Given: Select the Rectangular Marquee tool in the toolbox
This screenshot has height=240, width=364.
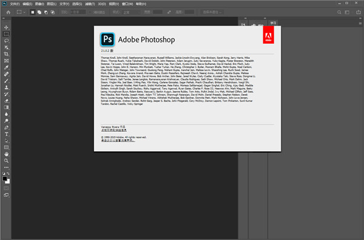Looking at the screenshot, I should 6,34.
